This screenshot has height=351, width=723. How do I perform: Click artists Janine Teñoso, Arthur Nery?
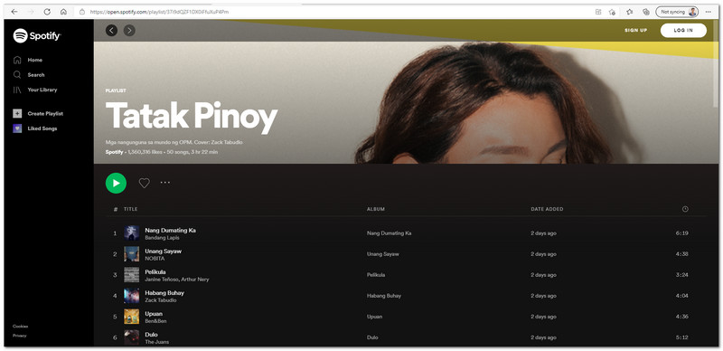coord(176,280)
